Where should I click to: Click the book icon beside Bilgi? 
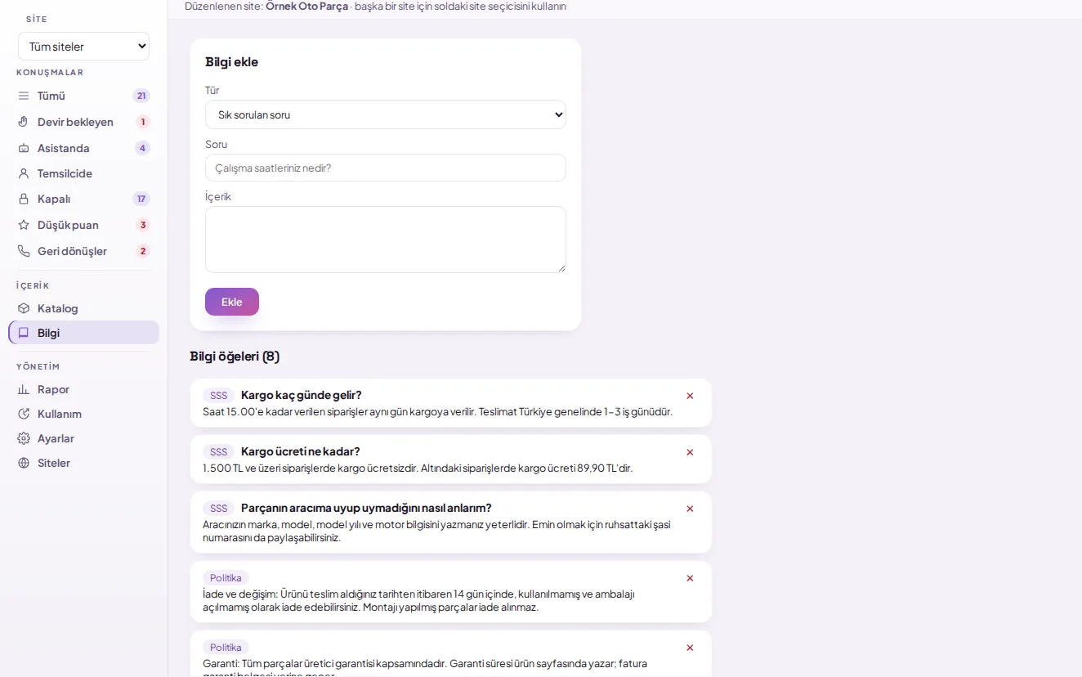pos(24,333)
